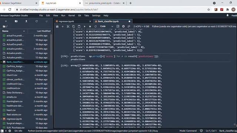Refresh the file list

[36, 21]
